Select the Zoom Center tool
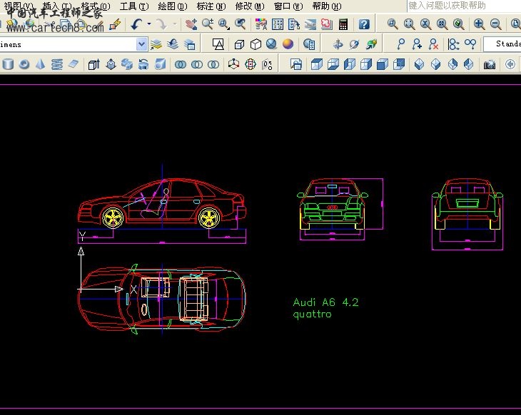 pyautogui.click(x=442, y=24)
